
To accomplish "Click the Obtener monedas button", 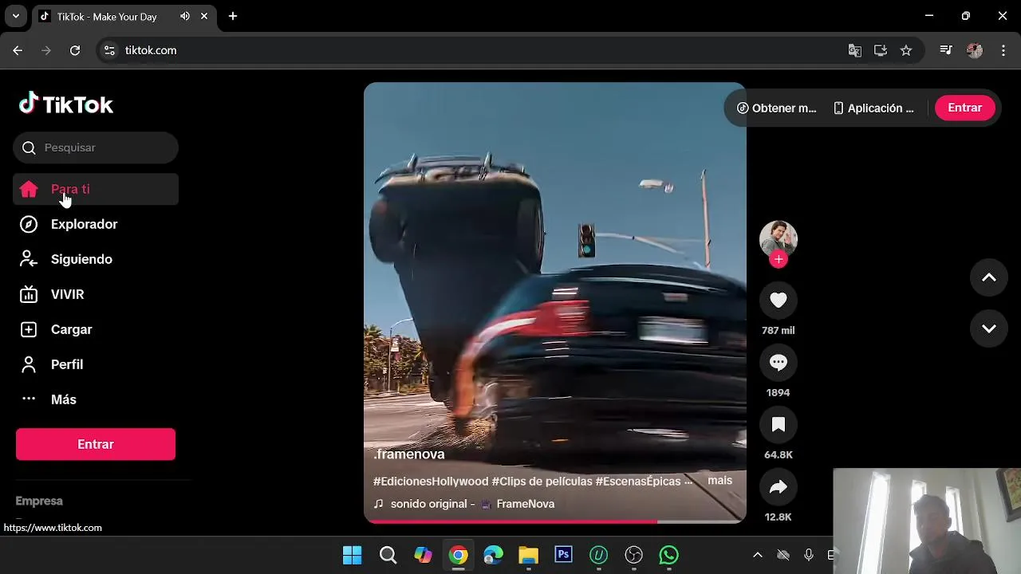I will point(777,108).
